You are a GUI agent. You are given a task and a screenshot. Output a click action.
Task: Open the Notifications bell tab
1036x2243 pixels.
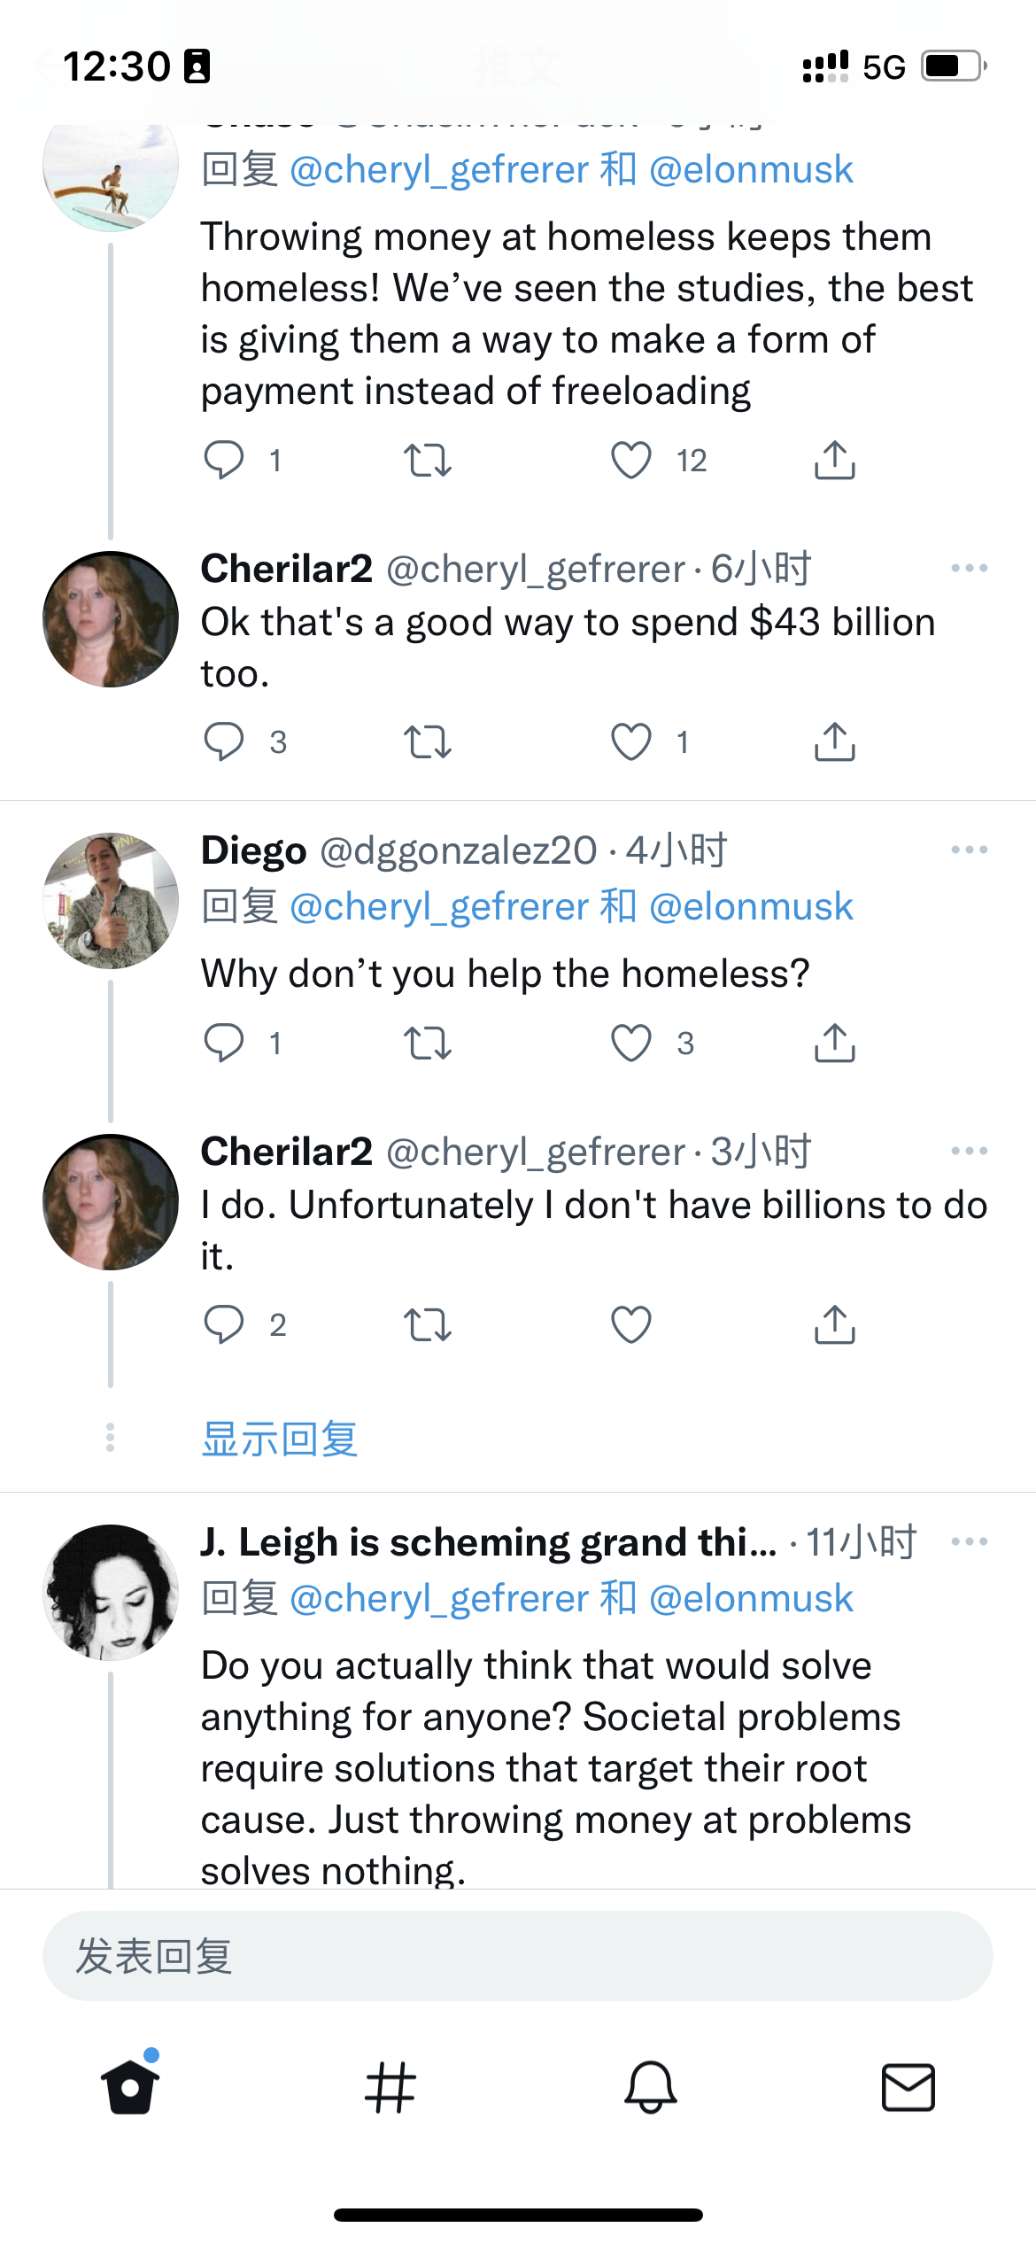(650, 2087)
